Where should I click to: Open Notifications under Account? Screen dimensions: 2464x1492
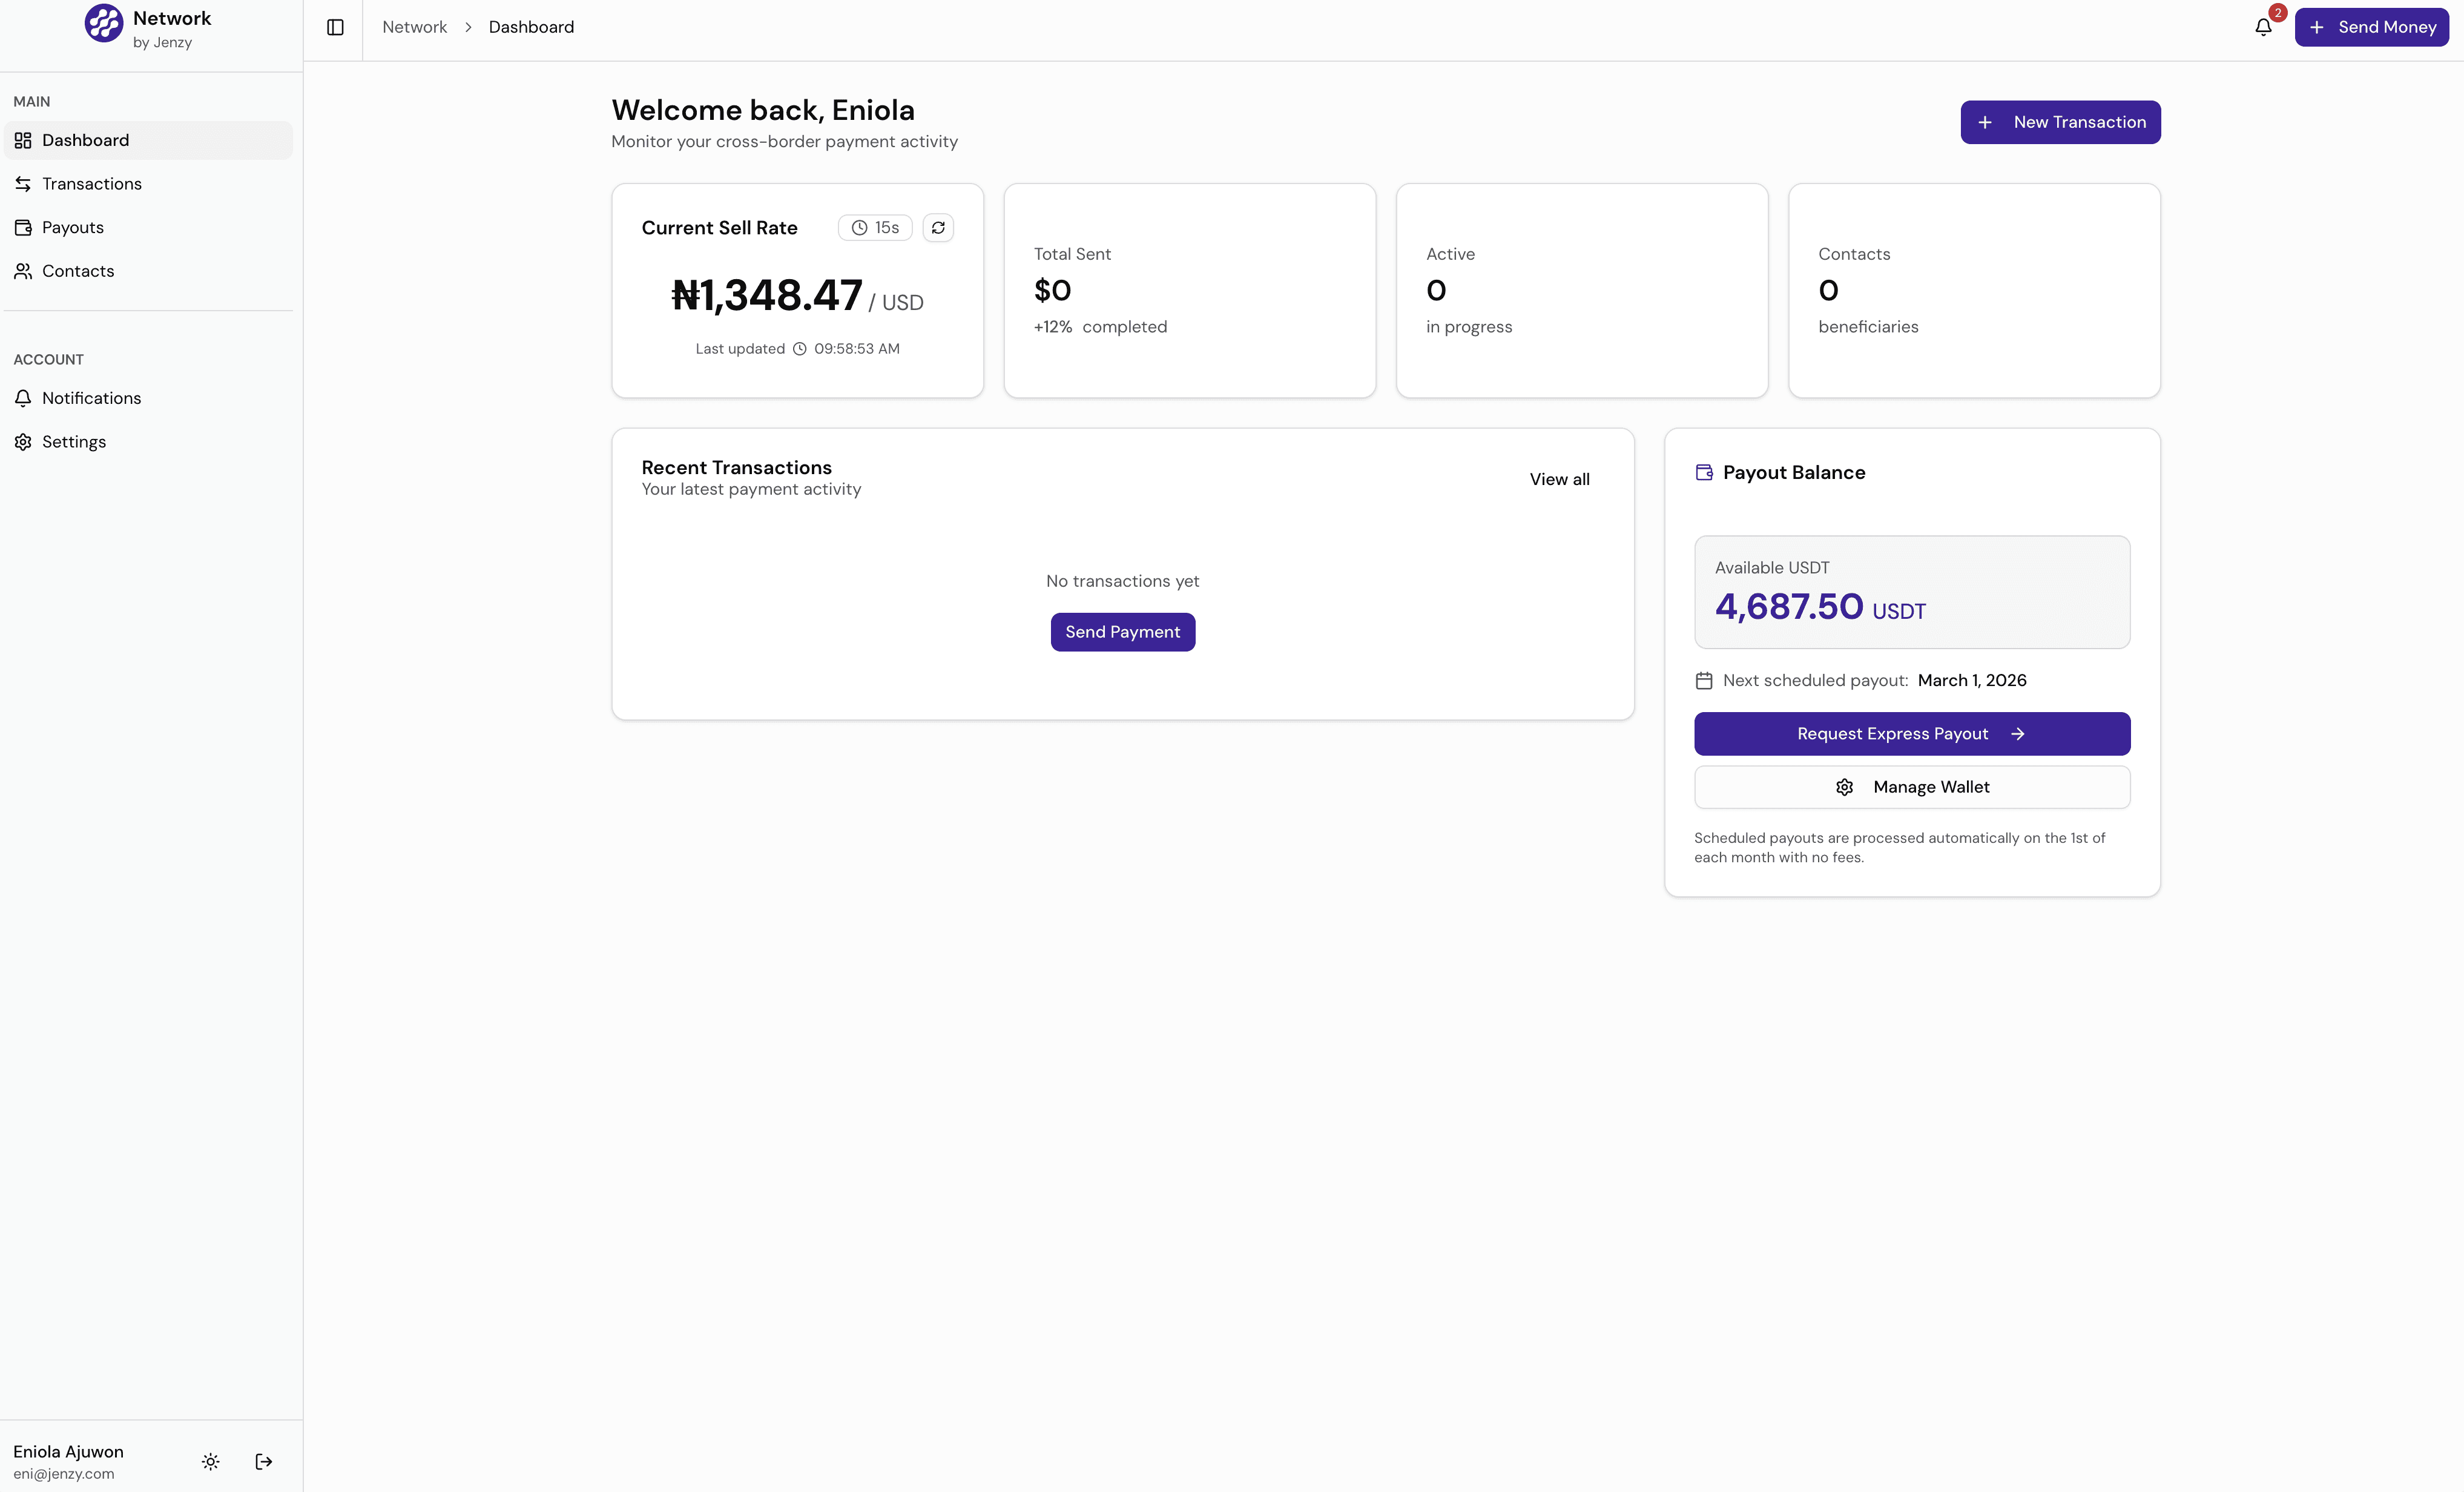click(x=91, y=398)
